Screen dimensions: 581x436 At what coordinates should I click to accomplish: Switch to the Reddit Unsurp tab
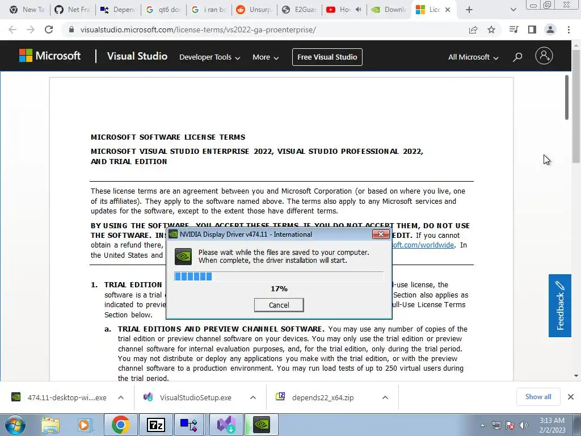click(255, 10)
